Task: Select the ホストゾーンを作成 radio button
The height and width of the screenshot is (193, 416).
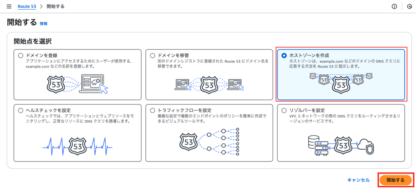Action: (x=284, y=55)
